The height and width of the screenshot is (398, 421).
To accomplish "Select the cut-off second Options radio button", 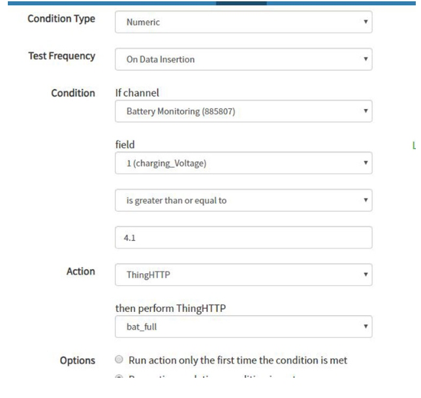I will click(119, 378).
